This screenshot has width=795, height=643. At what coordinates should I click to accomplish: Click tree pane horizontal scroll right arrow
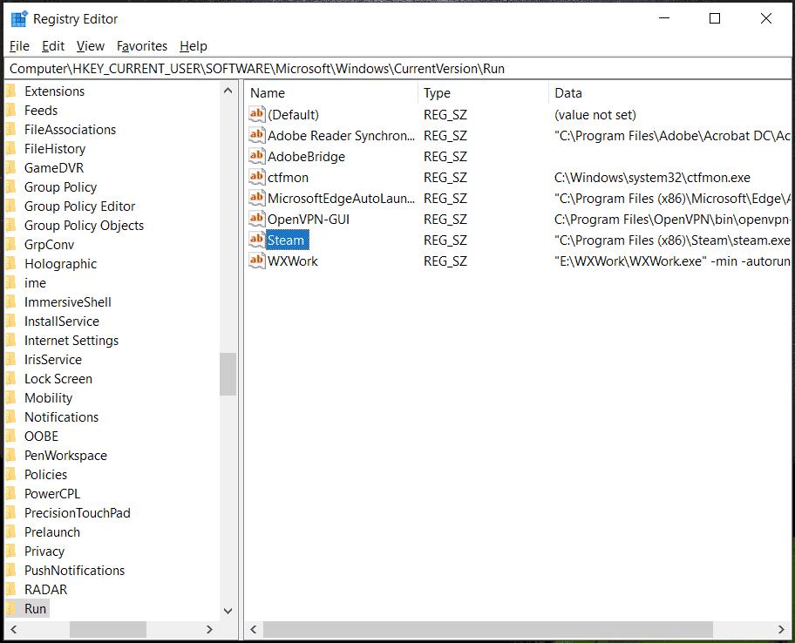pos(209,629)
